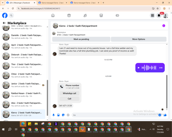Switch to second Kierra messaged browser tab
The width and height of the screenshot is (172, 137).
click(x=53, y=3)
